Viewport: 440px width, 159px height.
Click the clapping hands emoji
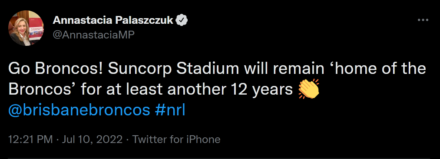pos(309,89)
